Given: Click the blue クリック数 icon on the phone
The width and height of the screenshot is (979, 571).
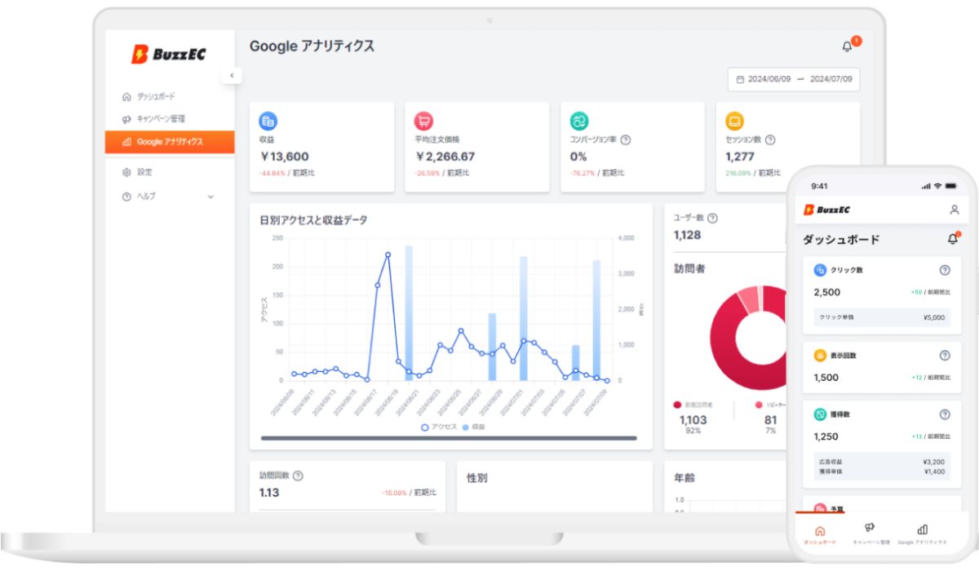Looking at the screenshot, I should coord(820,270).
